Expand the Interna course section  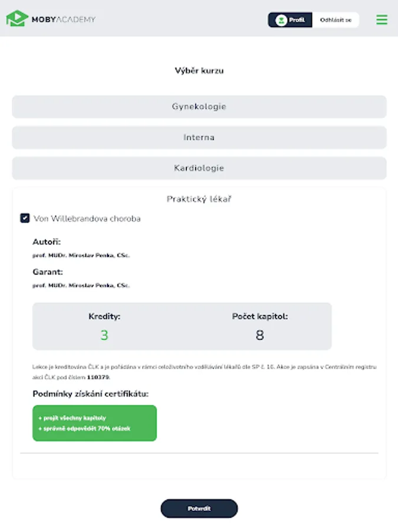[x=199, y=137]
